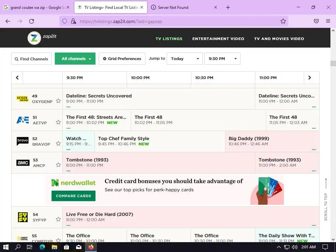Show earlier times with left grid arrow

[17, 77]
